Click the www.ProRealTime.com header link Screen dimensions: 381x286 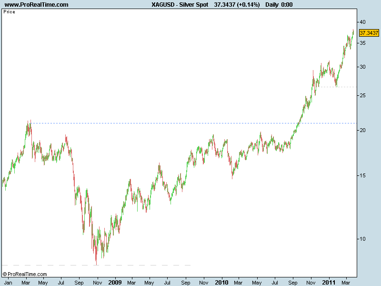(x=37, y=5)
